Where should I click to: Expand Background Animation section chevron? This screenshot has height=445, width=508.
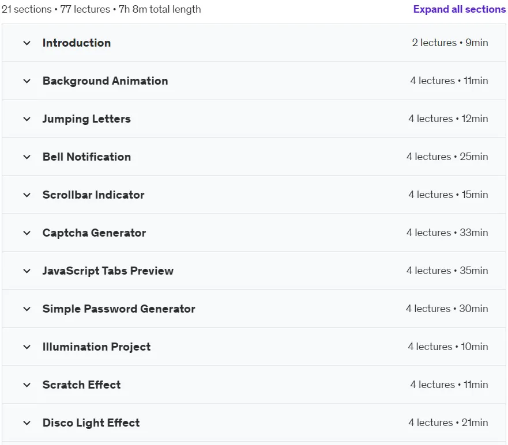(x=27, y=81)
